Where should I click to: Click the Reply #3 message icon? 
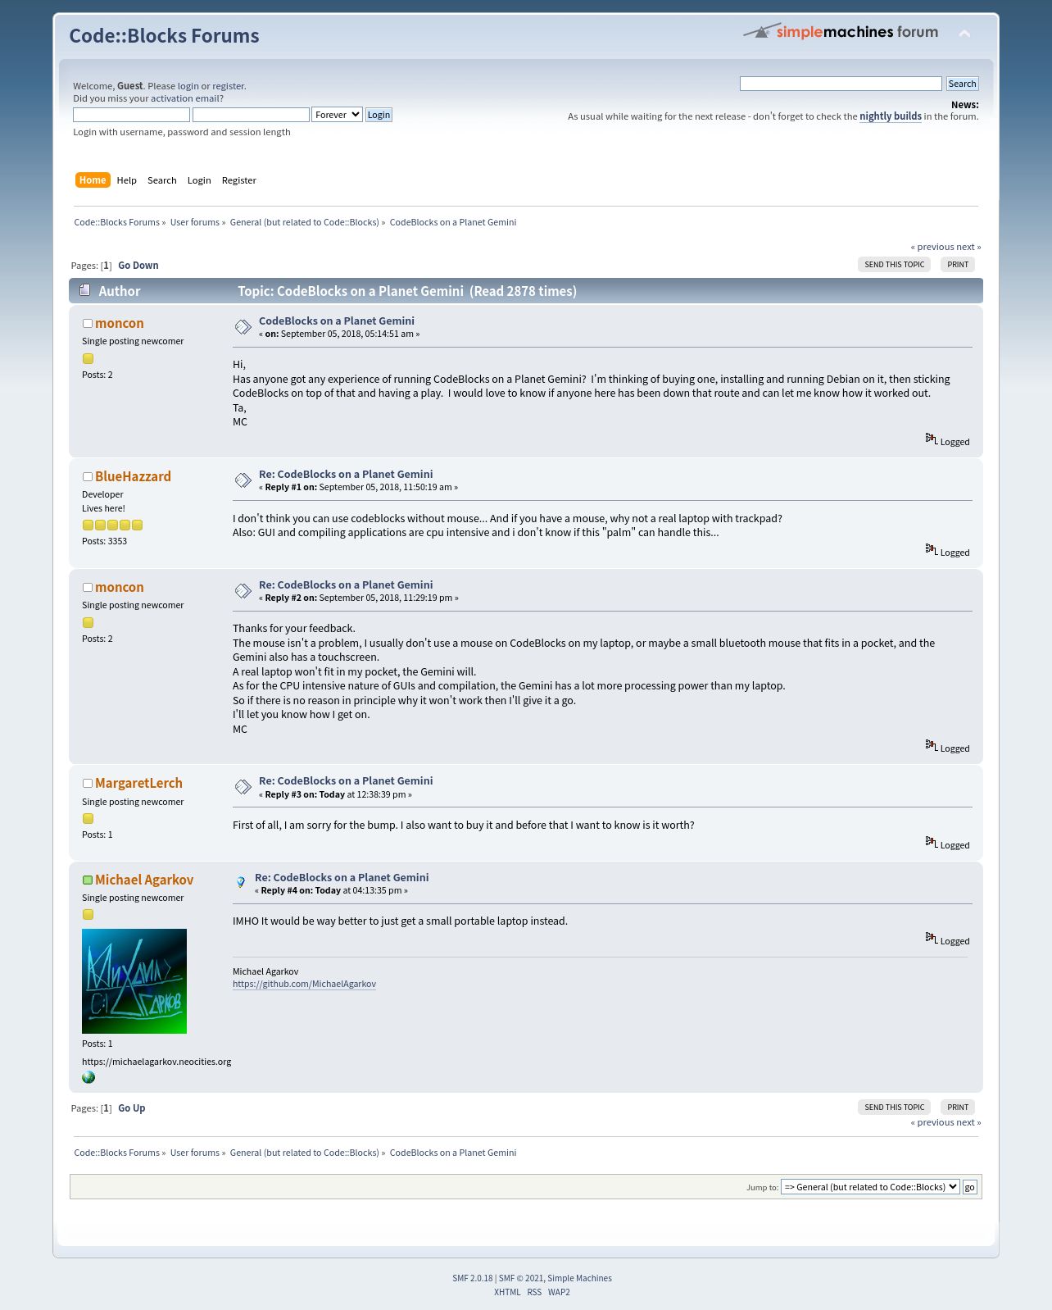point(243,787)
